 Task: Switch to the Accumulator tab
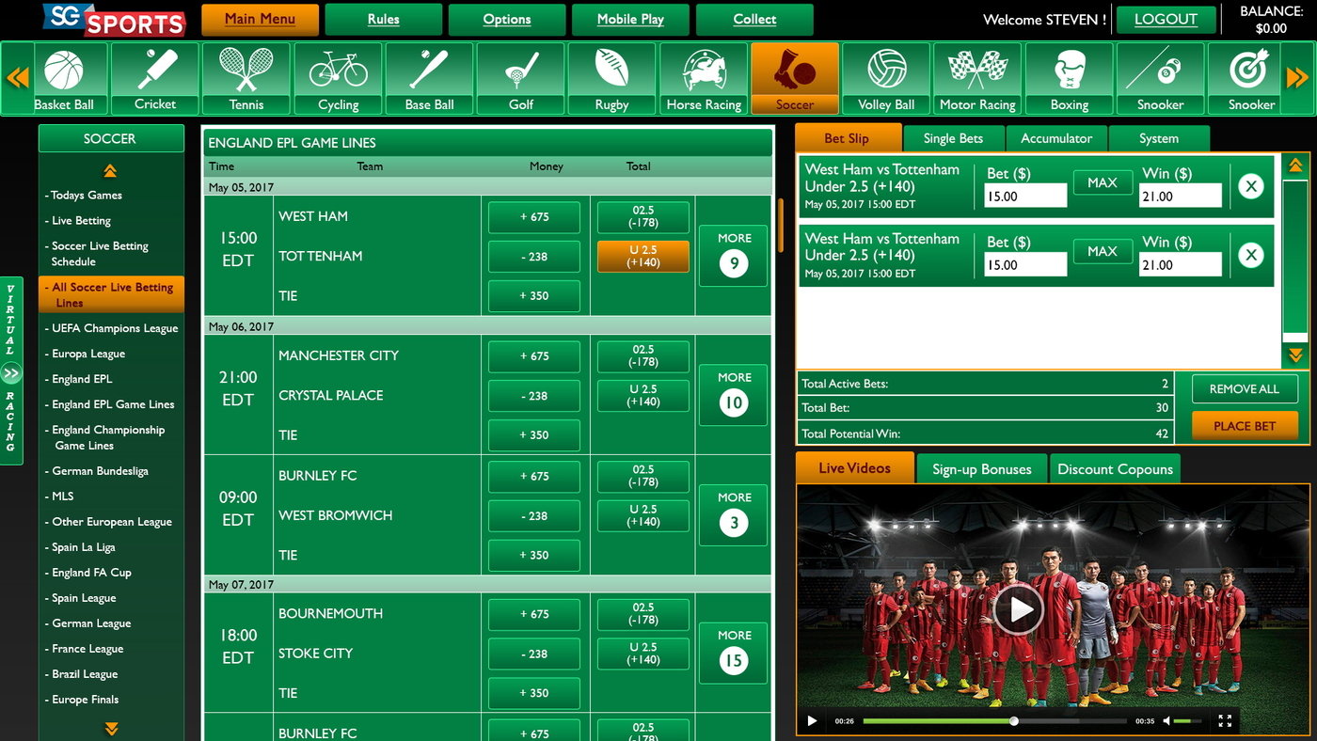pos(1055,137)
